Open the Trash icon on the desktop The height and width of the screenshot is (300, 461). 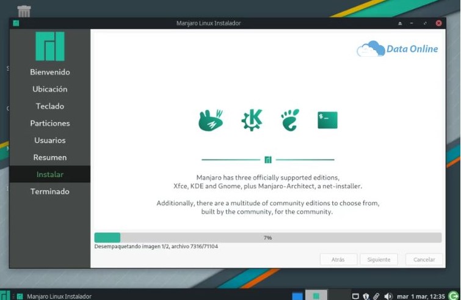tap(24, 11)
